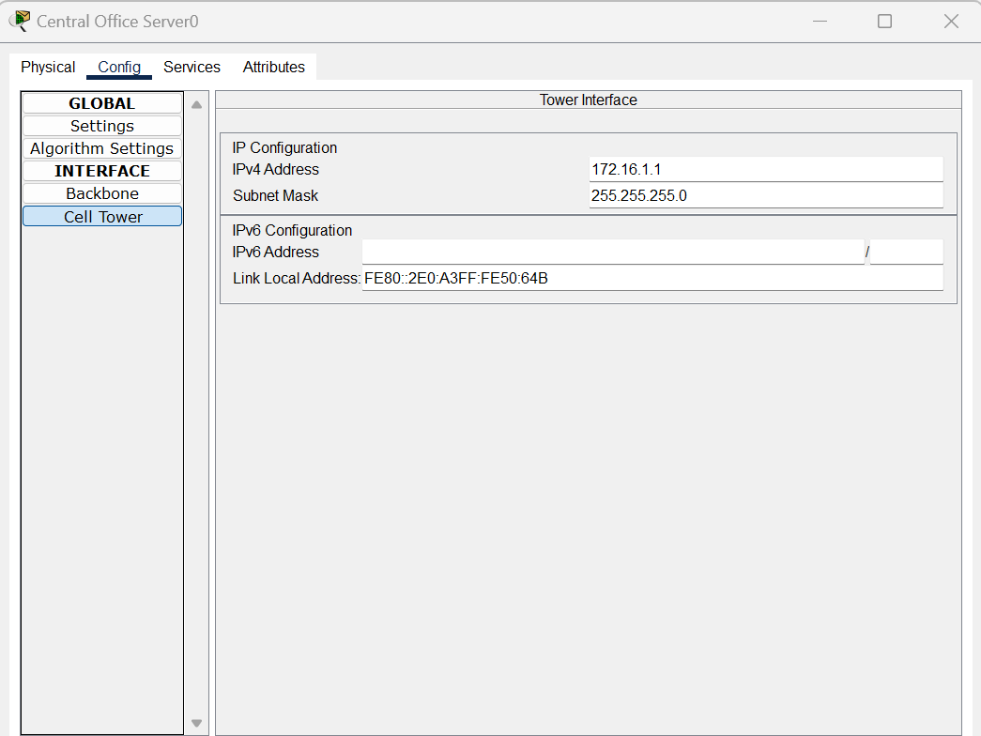Minimize the Central Office Server0 window
This screenshot has width=981, height=736.
(820, 22)
